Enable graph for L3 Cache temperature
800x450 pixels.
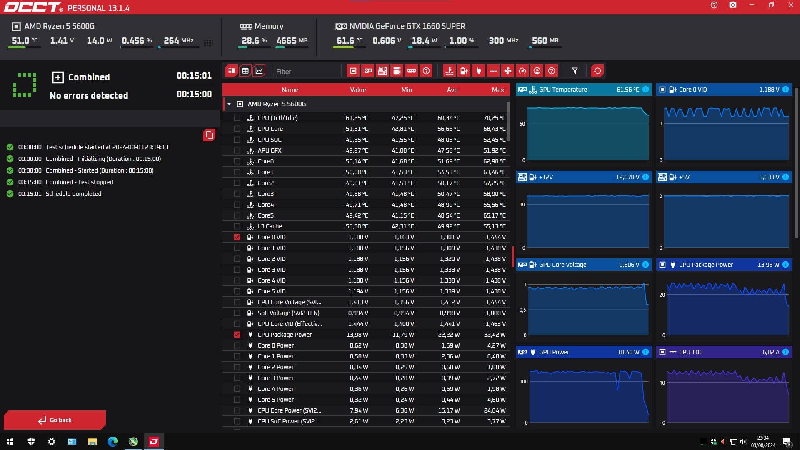pyautogui.click(x=237, y=226)
